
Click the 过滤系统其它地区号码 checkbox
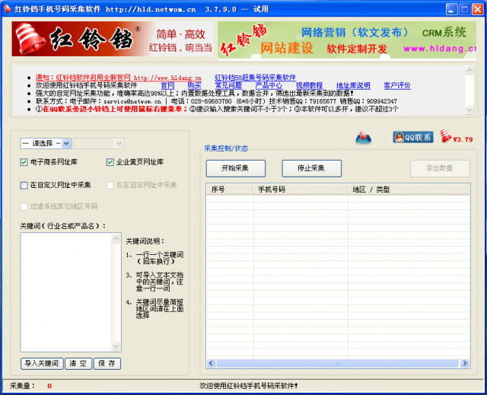tap(24, 207)
